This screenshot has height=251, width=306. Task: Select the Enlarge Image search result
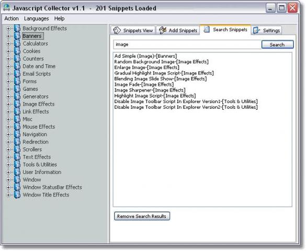[147, 67]
